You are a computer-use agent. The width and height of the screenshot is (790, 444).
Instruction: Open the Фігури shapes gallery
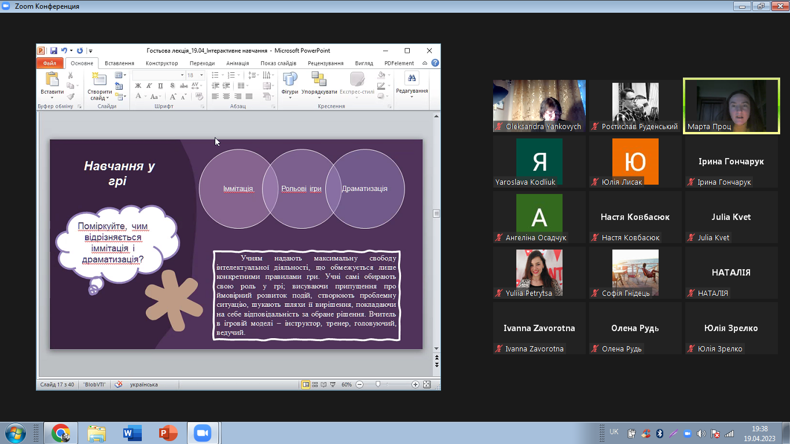click(x=289, y=83)
